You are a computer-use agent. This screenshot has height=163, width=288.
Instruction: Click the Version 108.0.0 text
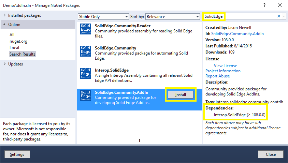[219, 40]
